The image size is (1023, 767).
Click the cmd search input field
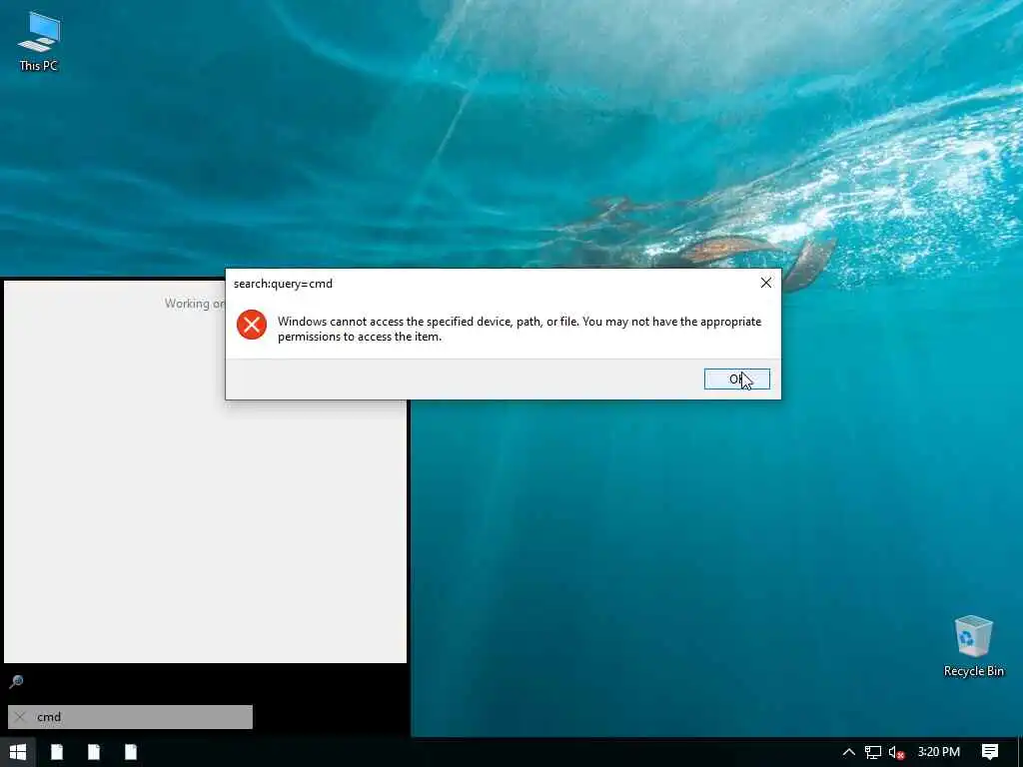(130, 717)
